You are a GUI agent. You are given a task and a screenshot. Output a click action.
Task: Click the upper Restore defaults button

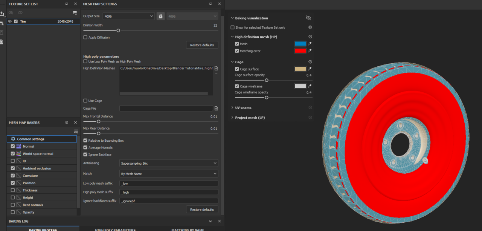coord(202,45)
